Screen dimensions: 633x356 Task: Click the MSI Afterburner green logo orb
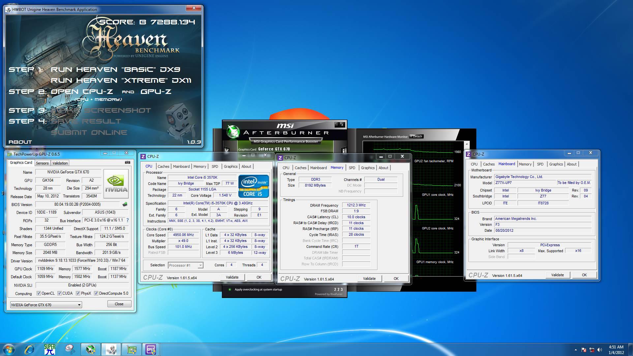233,132
